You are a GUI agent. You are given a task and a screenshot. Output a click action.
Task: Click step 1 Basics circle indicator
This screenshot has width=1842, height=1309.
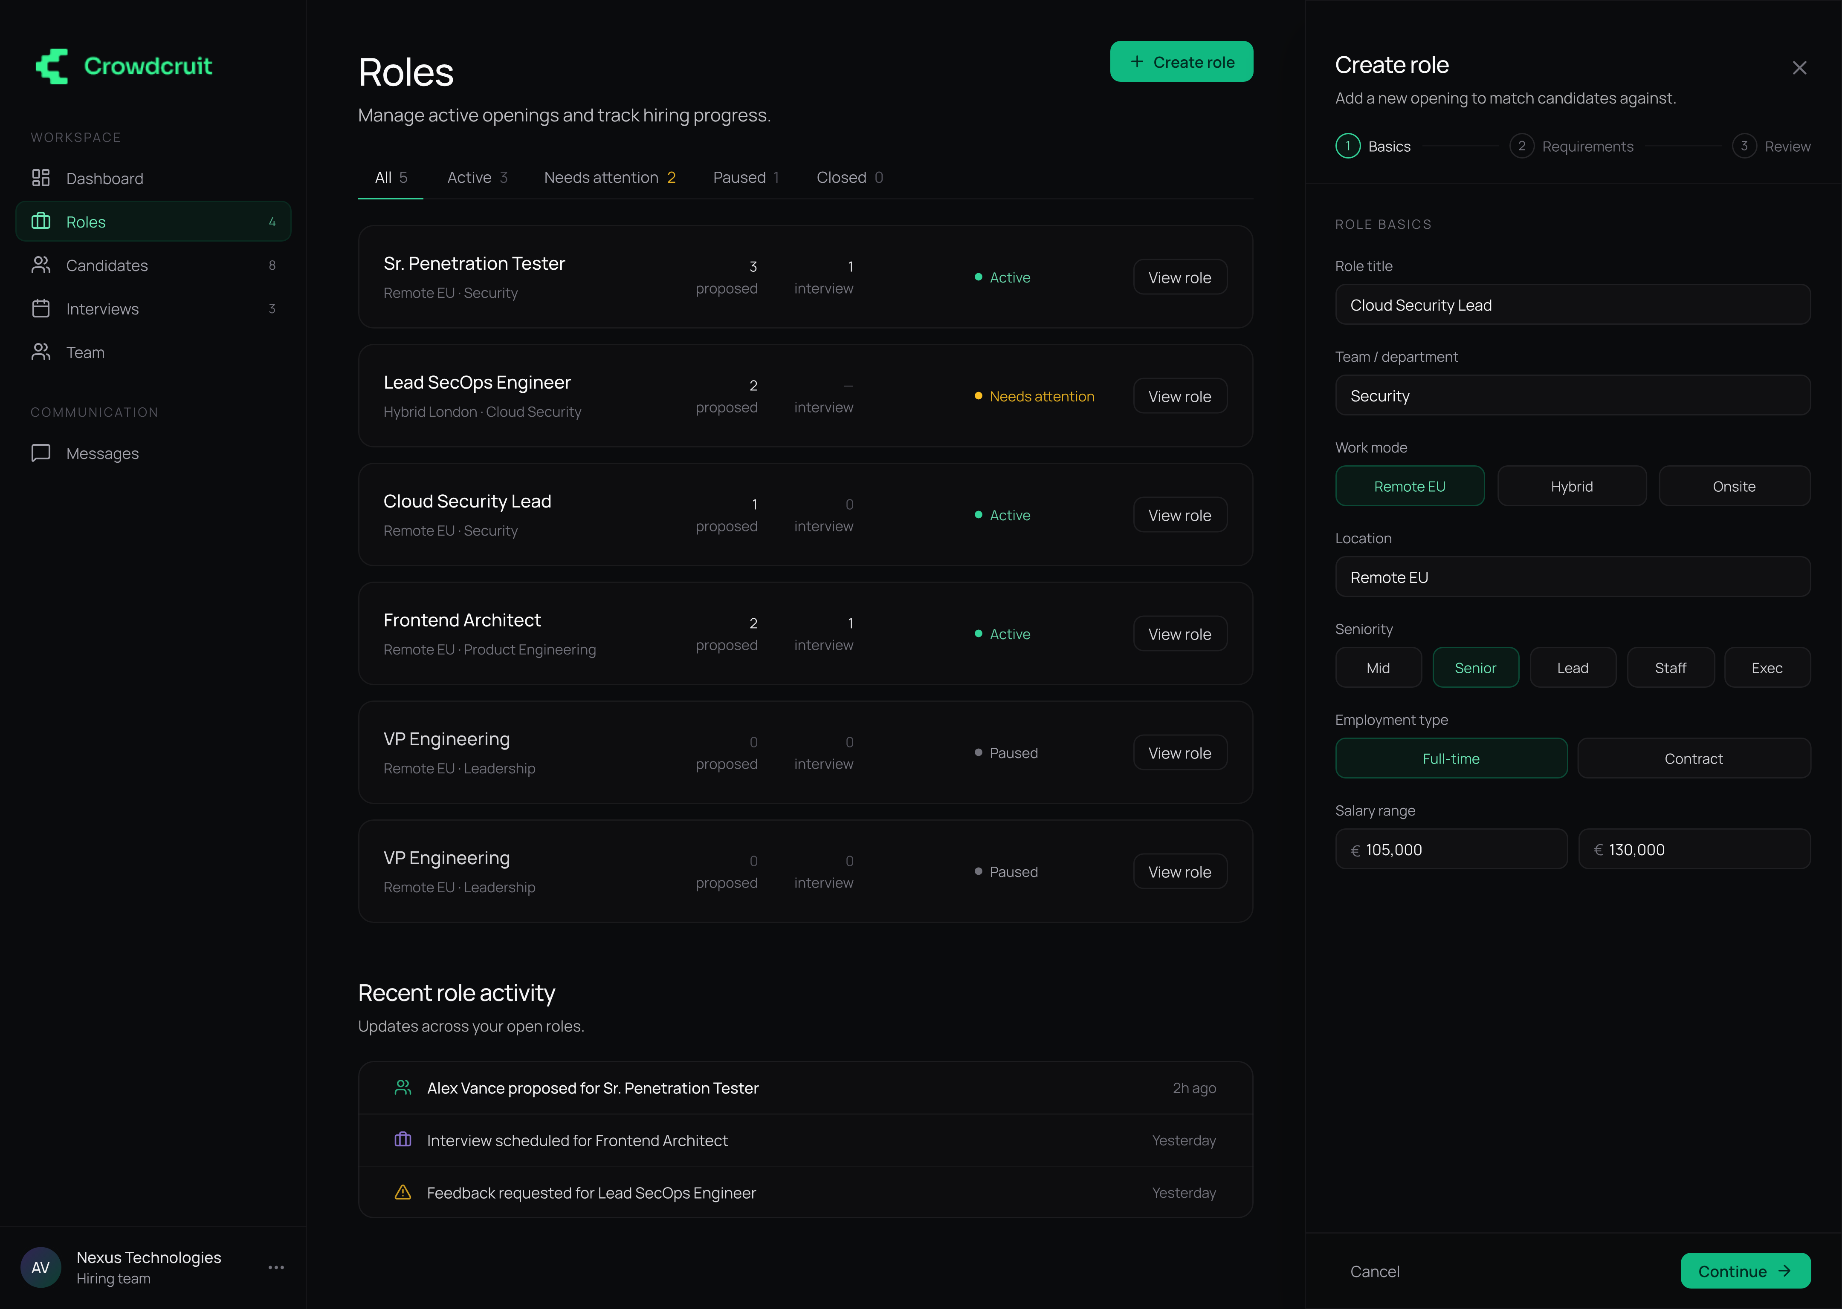tap(1348, 146)
